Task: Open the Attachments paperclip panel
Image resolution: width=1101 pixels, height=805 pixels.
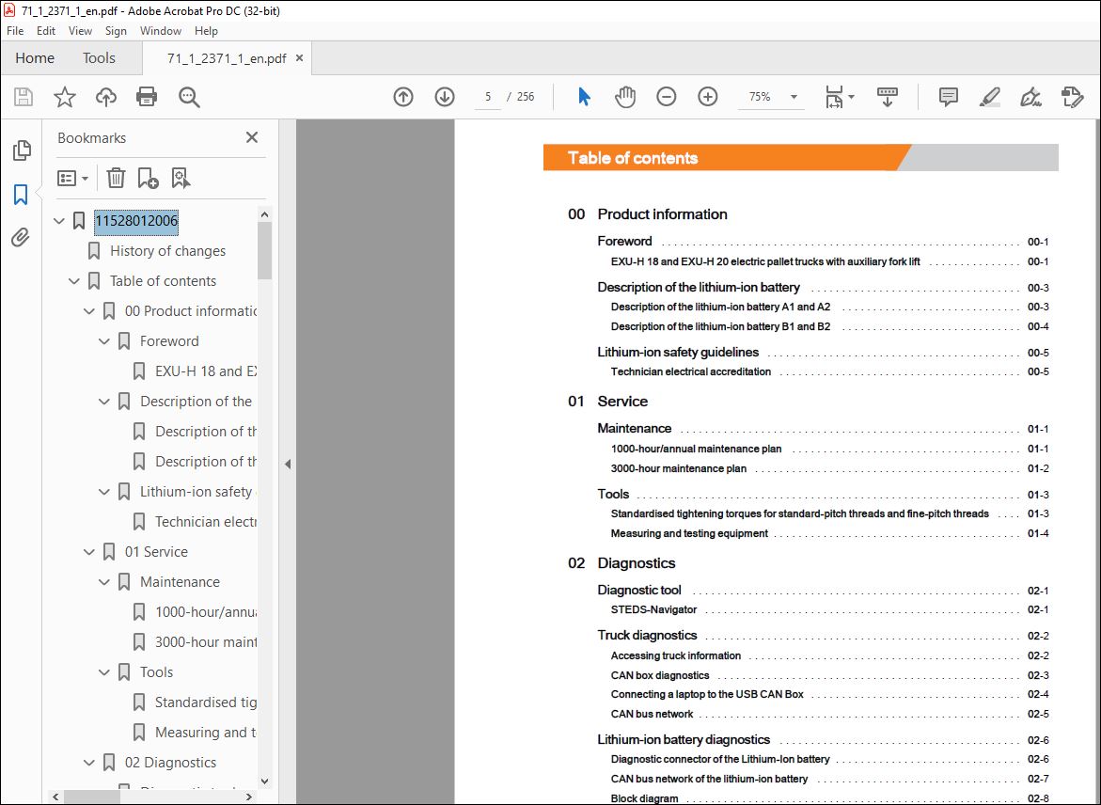Action: coord(21,237)
